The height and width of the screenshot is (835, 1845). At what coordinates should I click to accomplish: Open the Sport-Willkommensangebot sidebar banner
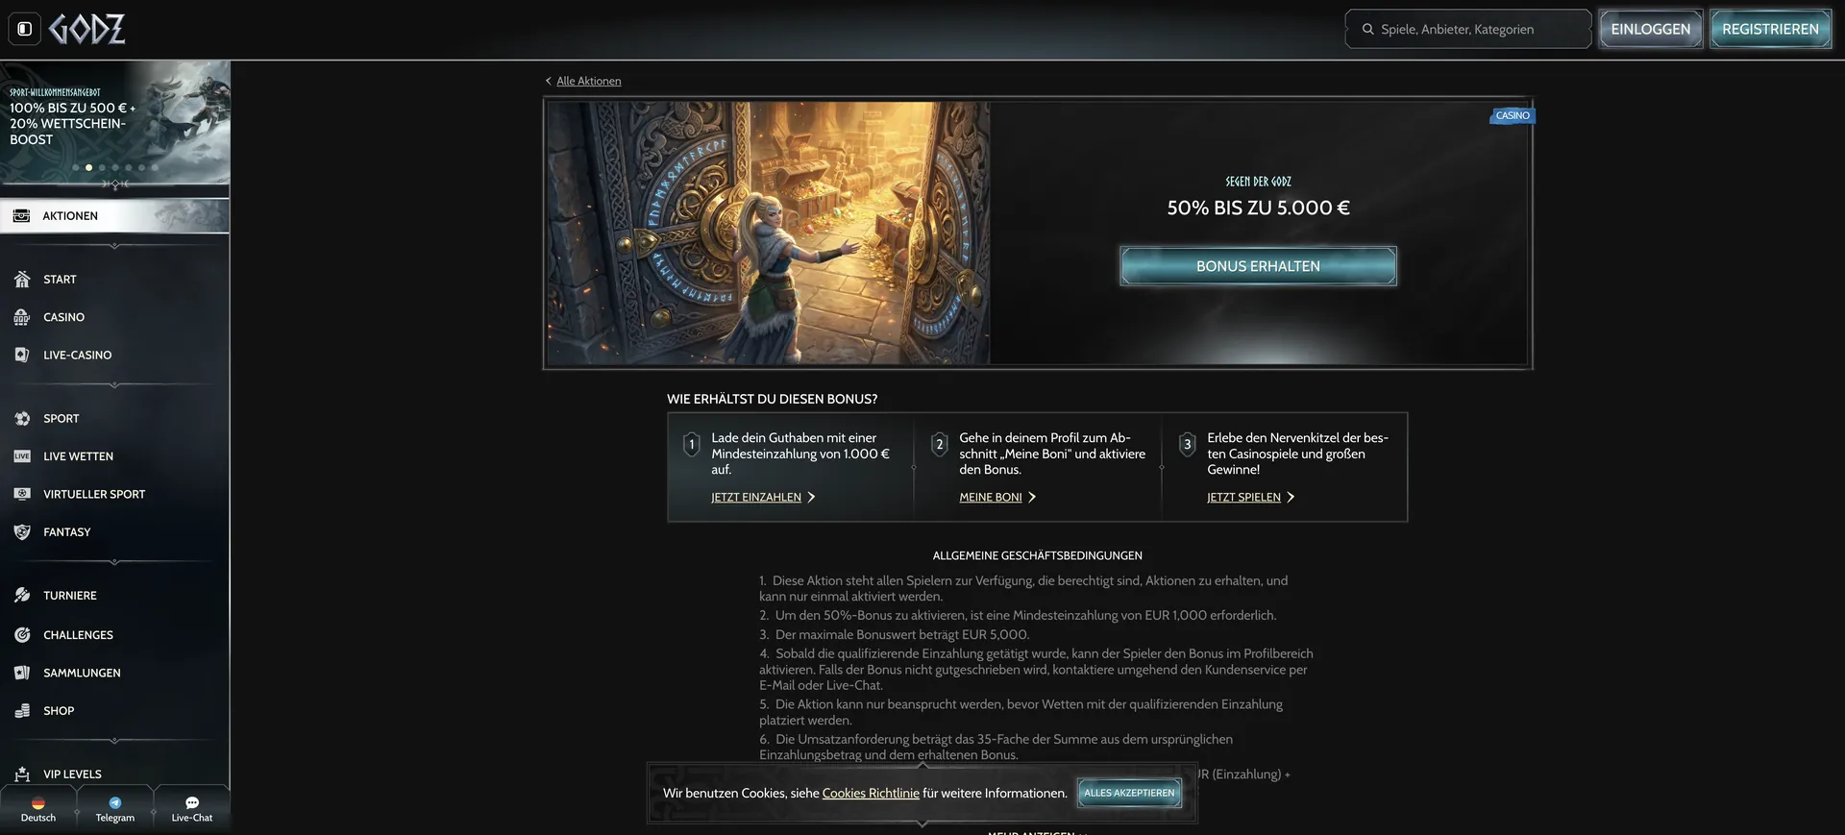[114, 122]
